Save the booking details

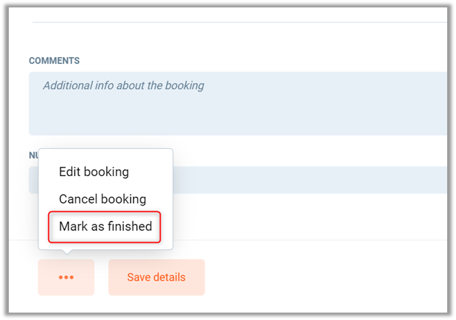(156, 277)
